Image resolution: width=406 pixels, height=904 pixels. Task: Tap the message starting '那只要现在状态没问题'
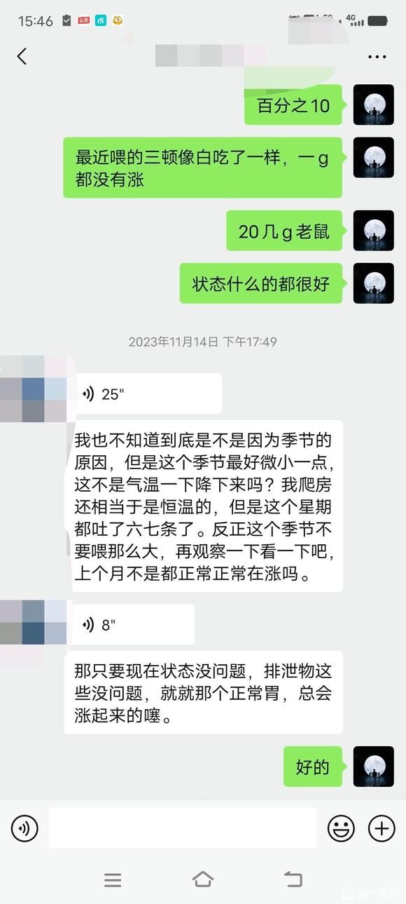coord(203,693)
